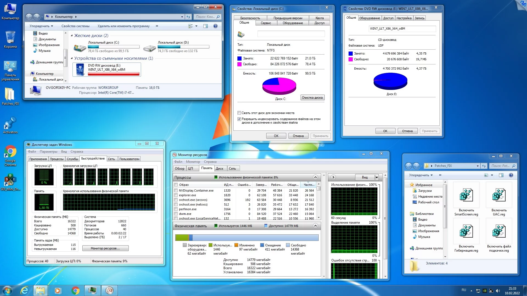This screenshot has height=296, width=527.
Task: Open Включить UAC.reg file
Action: pos(499,195)
